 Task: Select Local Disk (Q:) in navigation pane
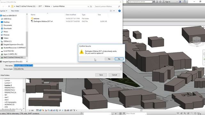[9, 51]
